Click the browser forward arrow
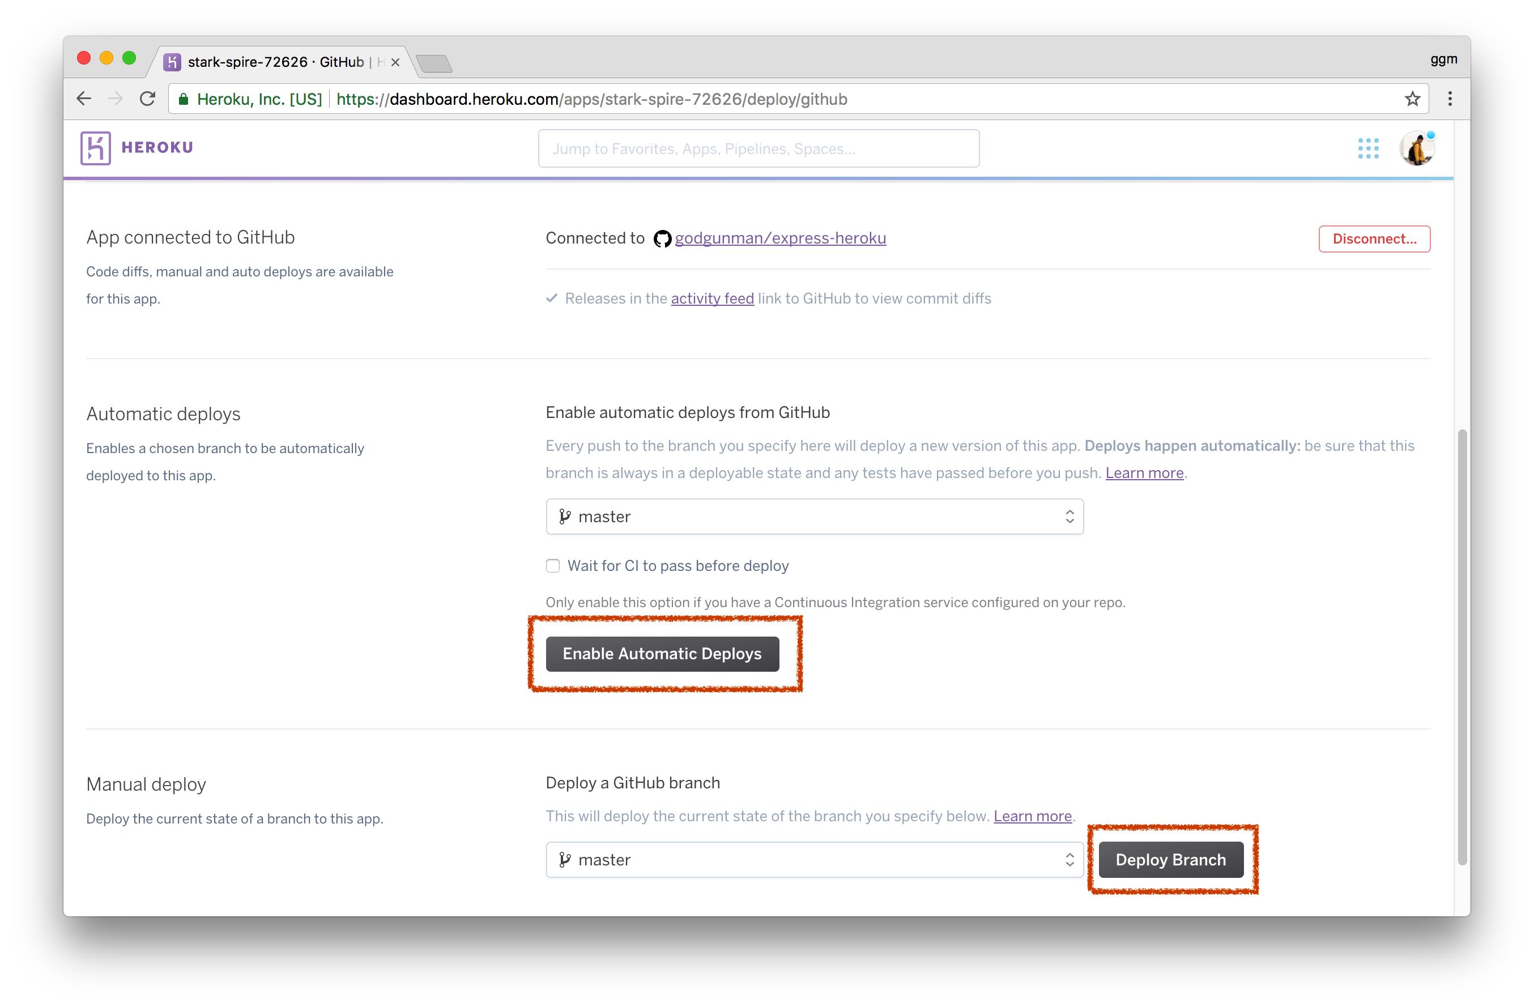Screen dimensions: 1534x1007 [x=116, y=99]
